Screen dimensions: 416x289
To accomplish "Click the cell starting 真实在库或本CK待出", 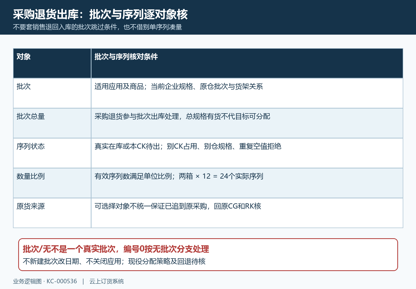I will coord(247,153).
